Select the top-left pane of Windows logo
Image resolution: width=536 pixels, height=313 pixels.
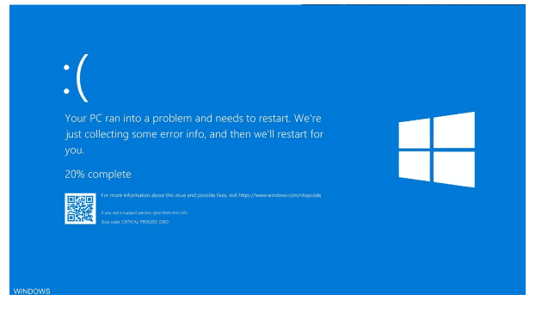[415, 133]
